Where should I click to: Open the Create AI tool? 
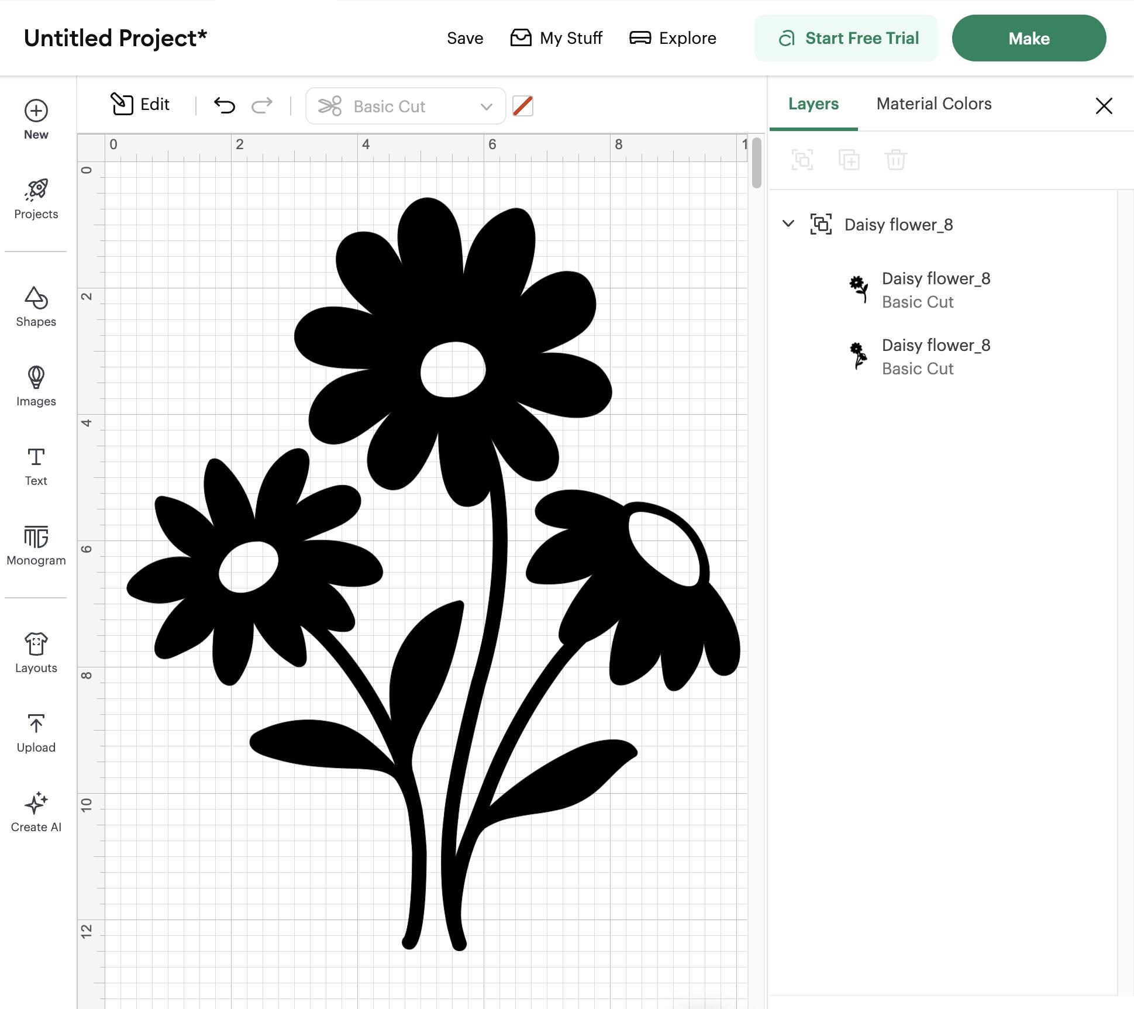[36, 812]
